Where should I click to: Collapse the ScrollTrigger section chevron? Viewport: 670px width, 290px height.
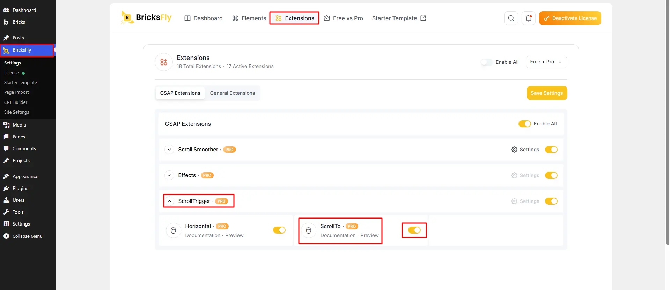[169, 201]
